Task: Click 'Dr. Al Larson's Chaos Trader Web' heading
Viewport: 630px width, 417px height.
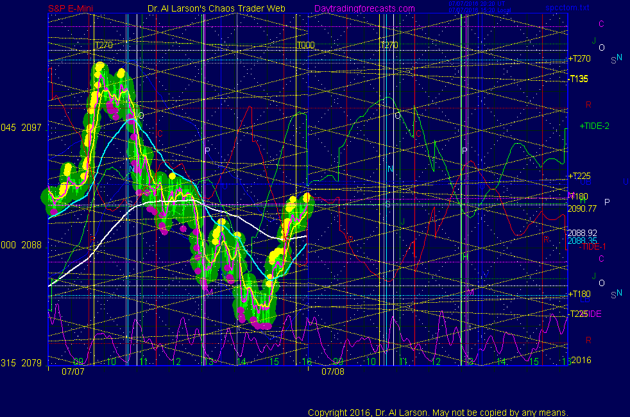Action: 216,8
